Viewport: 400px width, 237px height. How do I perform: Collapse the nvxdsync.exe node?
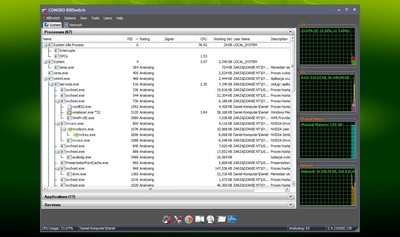64,129
